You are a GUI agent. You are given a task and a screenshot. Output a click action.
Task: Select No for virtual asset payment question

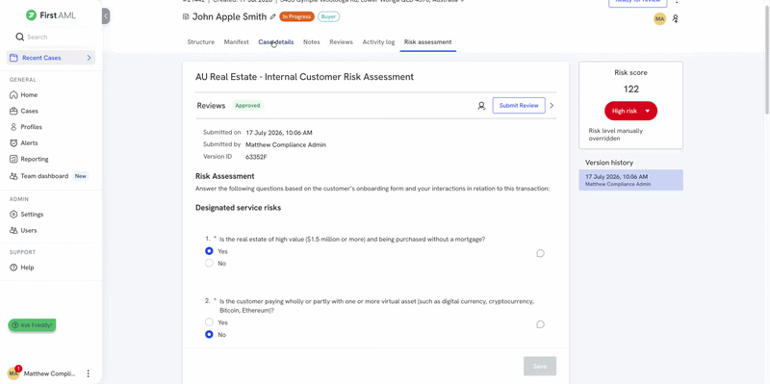(x=209, y=334)
